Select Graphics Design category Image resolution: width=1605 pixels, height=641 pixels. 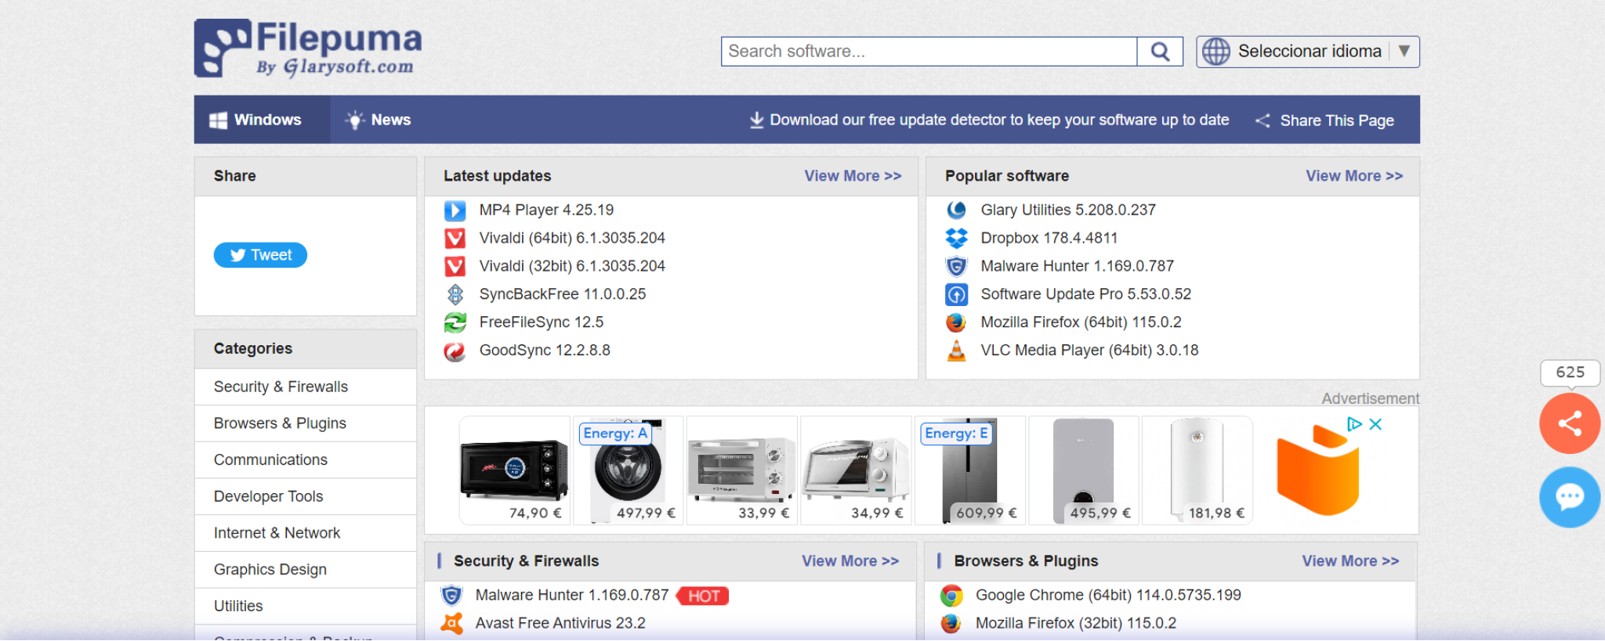[x=270, y=570]
